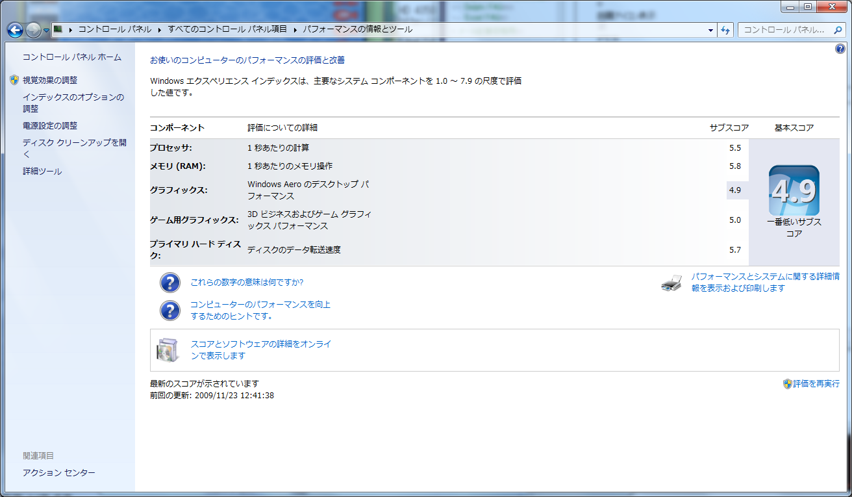Click the 4.9 base score badge
Image resolution: width=852 pixels, height=497 pixels.
click(x=794, y=191)
